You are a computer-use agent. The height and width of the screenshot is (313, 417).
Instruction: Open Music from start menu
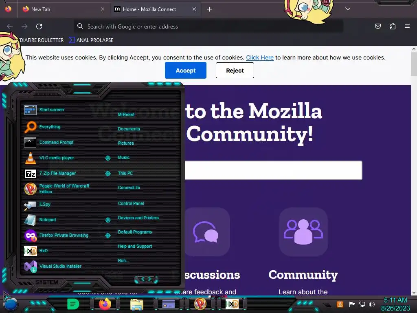[124, 158]
